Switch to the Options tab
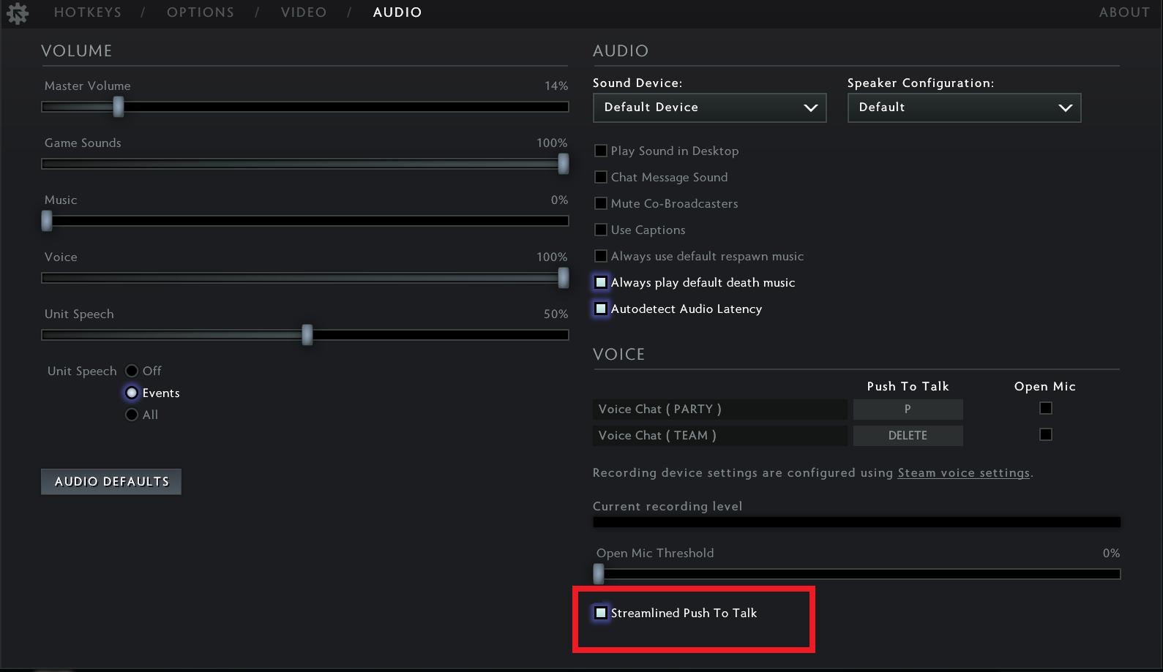 201,12
